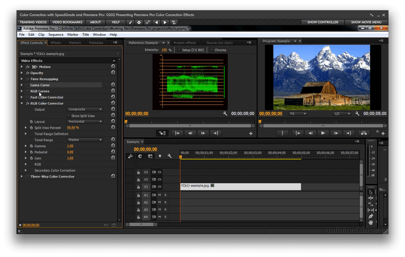The width and height of the screenshot is (405, 257).
Task: Toggle visibility eye for track V1
Action: [x=159, y=187]
